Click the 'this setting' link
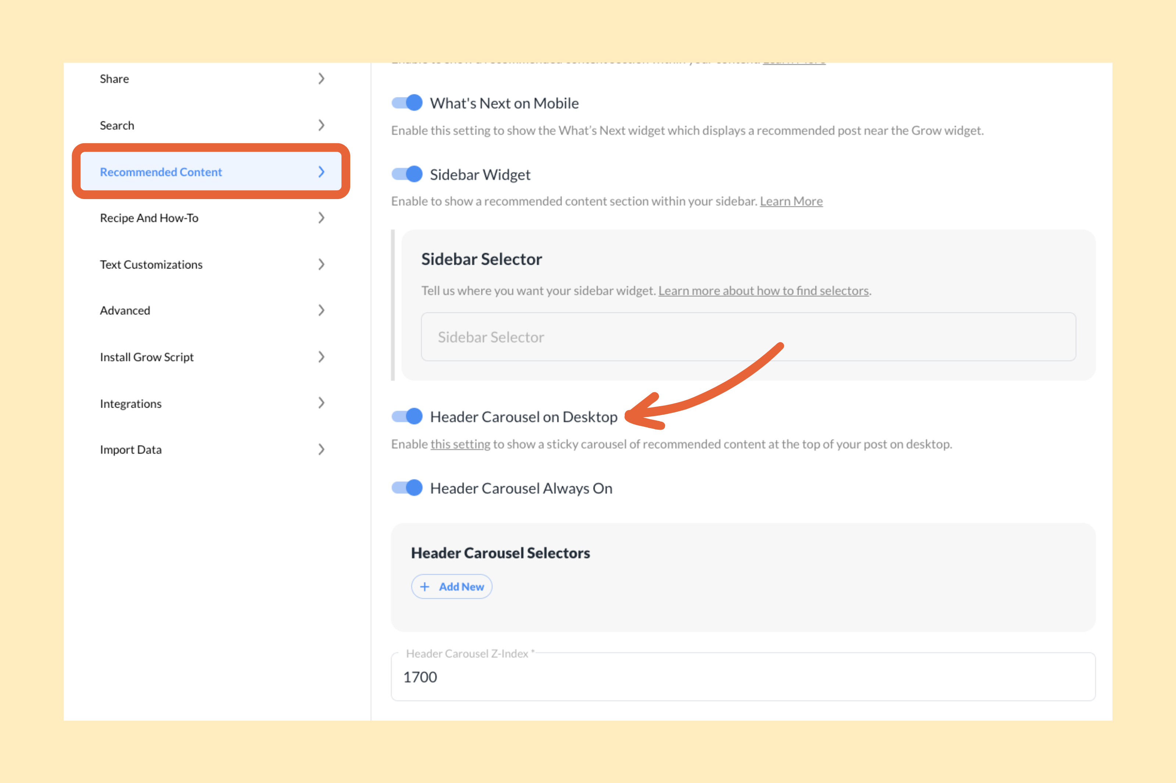The image size is (1176, 783). (460, 443)
